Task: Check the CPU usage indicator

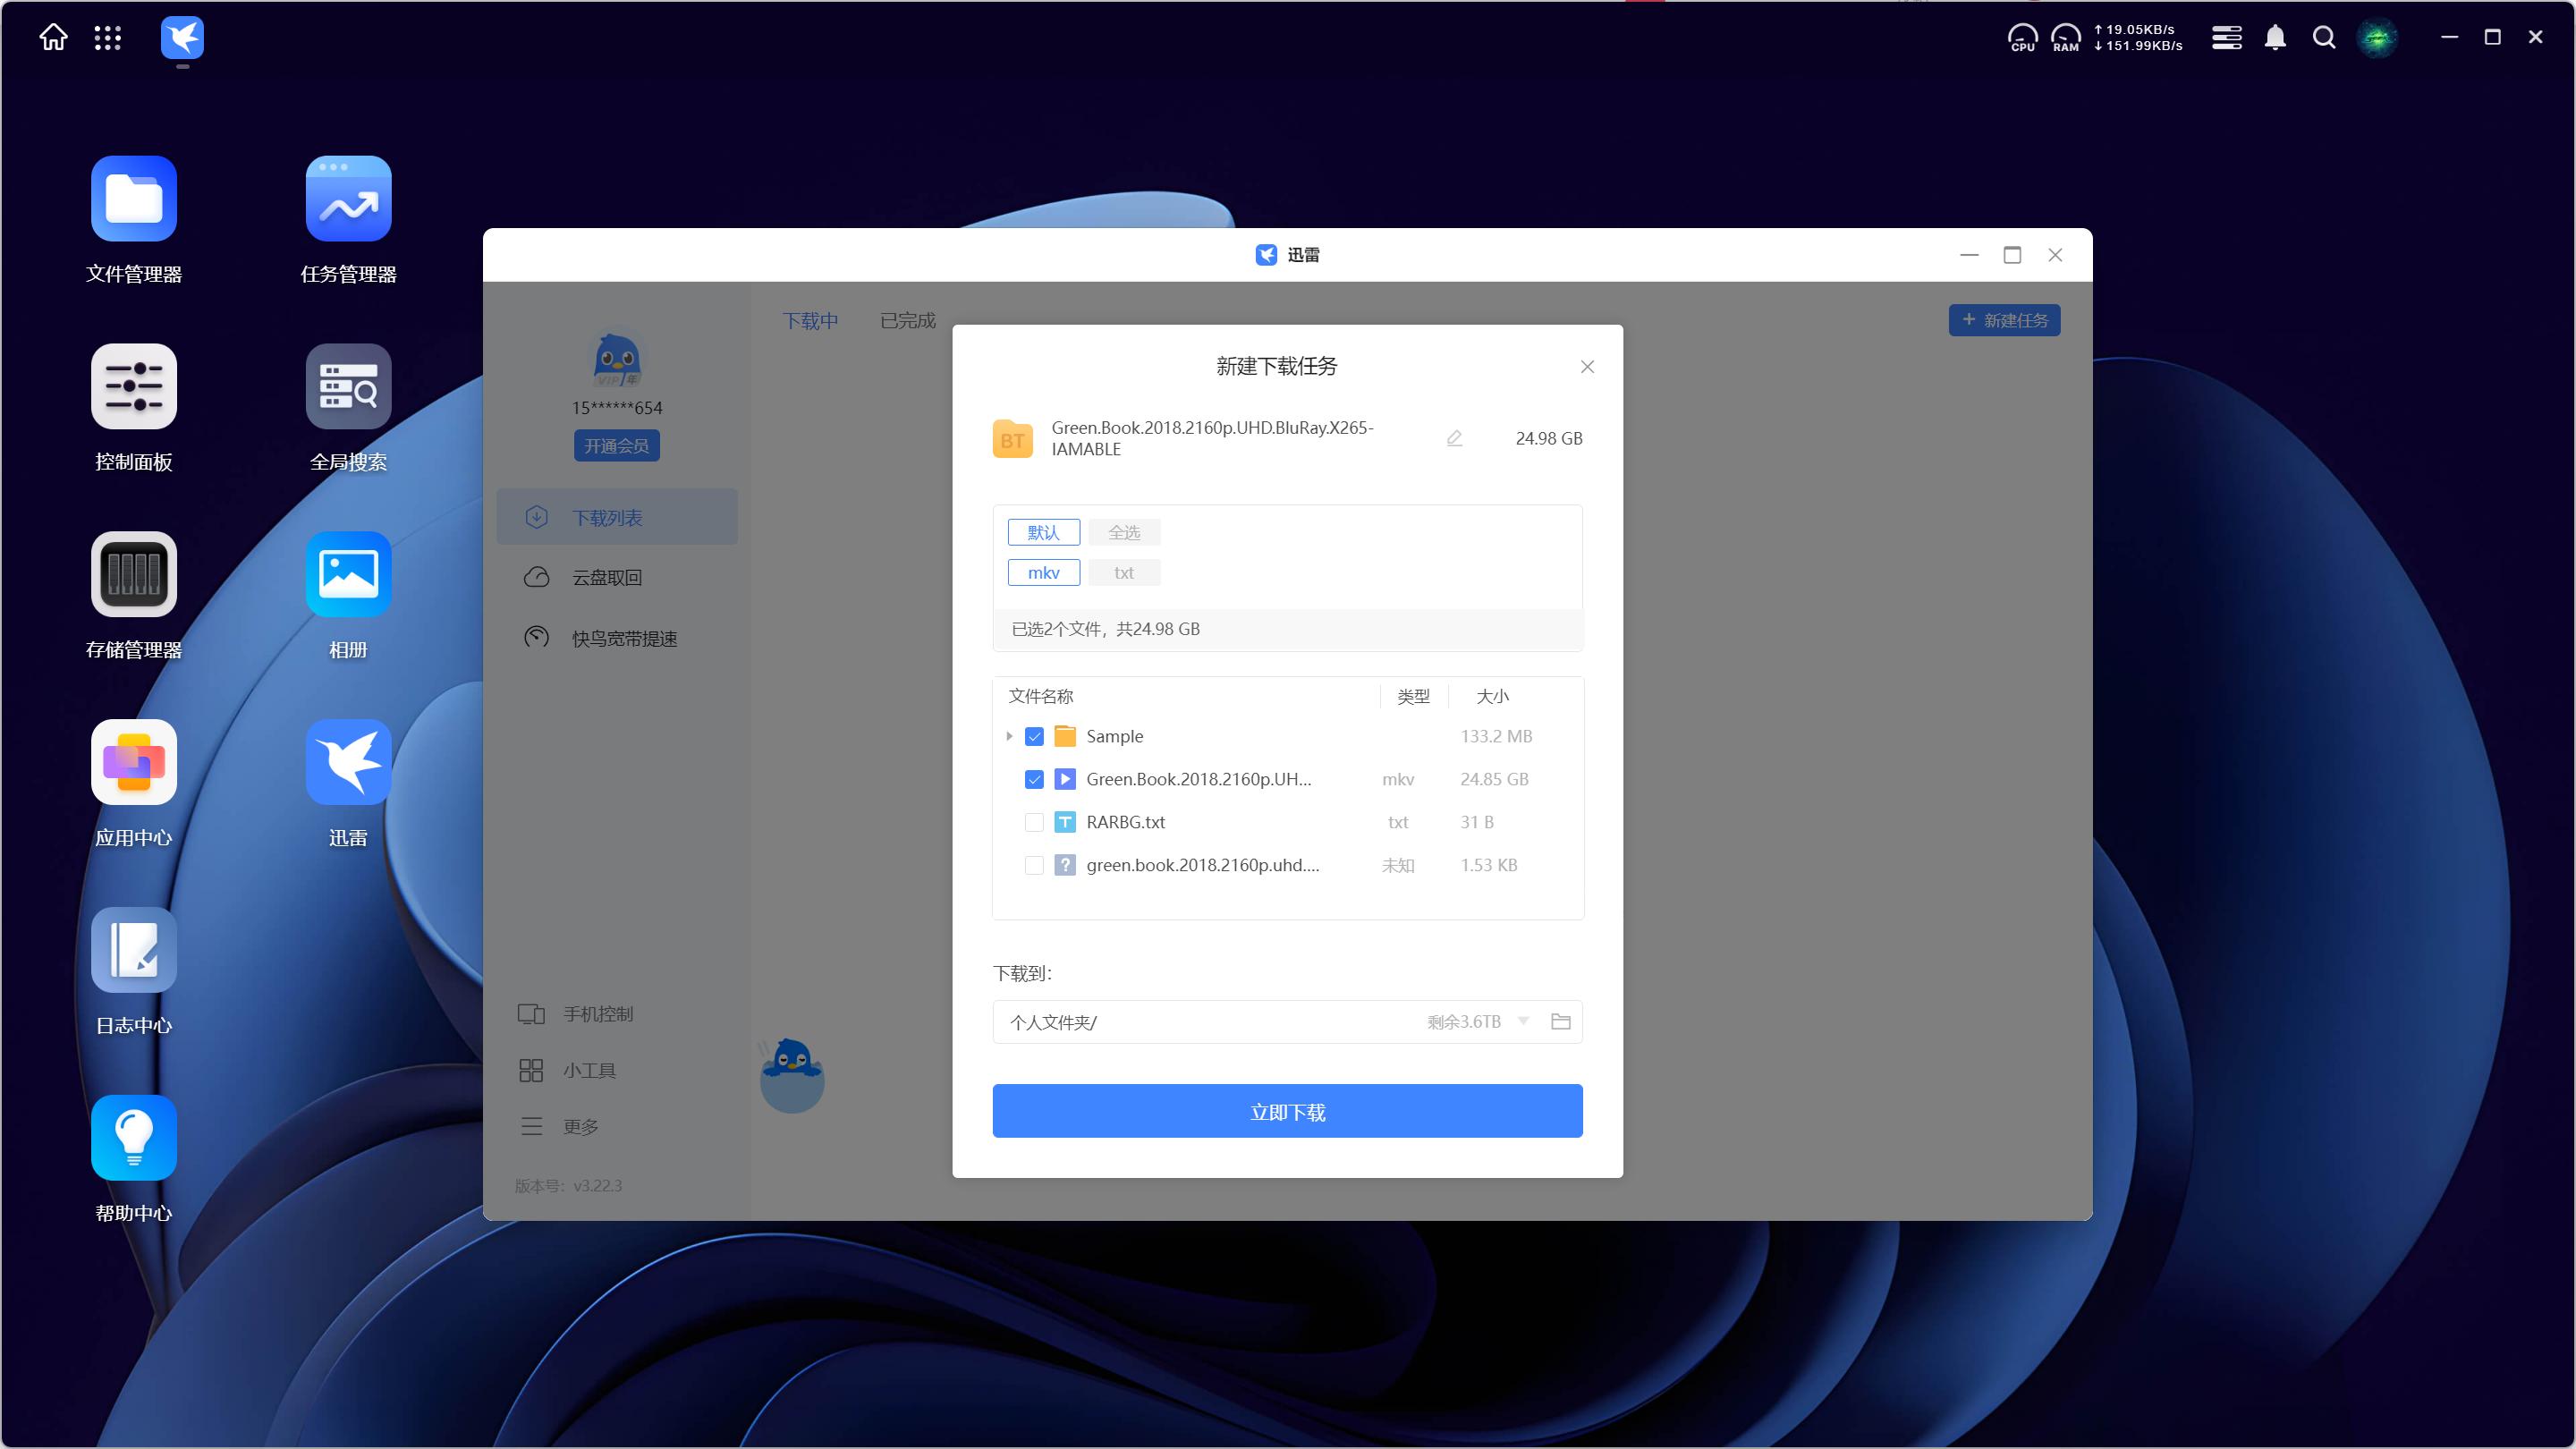Action: point(2022,38)
